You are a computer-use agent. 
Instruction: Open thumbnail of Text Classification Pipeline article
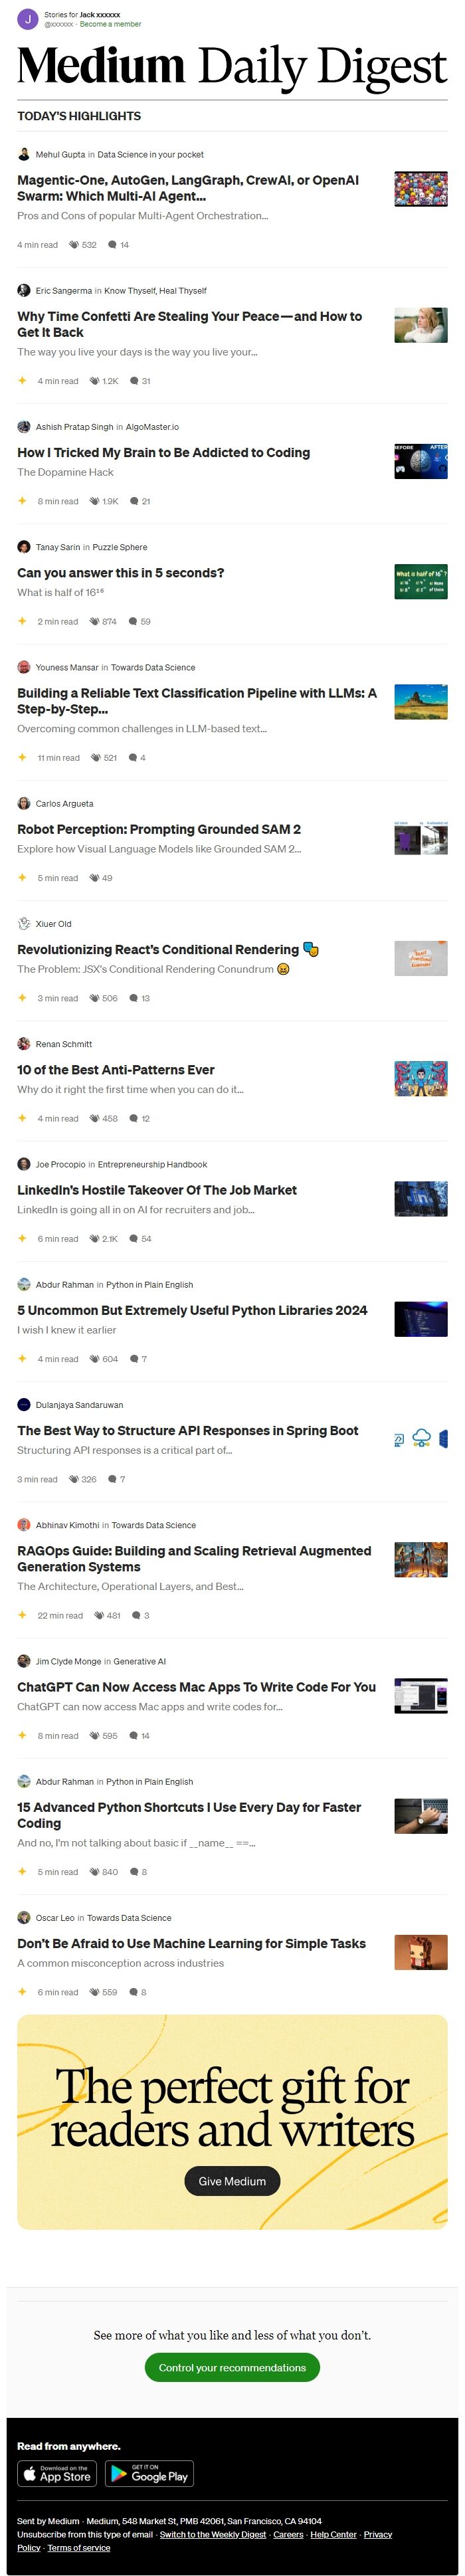[x=421, y=702]
